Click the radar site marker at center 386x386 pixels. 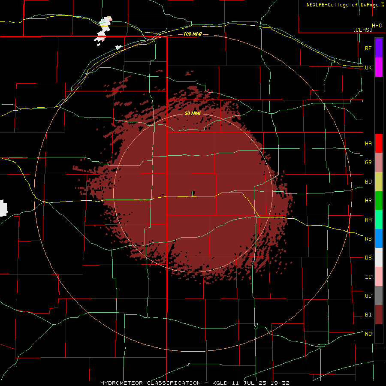pyautogui.click(x=193, y=193)
